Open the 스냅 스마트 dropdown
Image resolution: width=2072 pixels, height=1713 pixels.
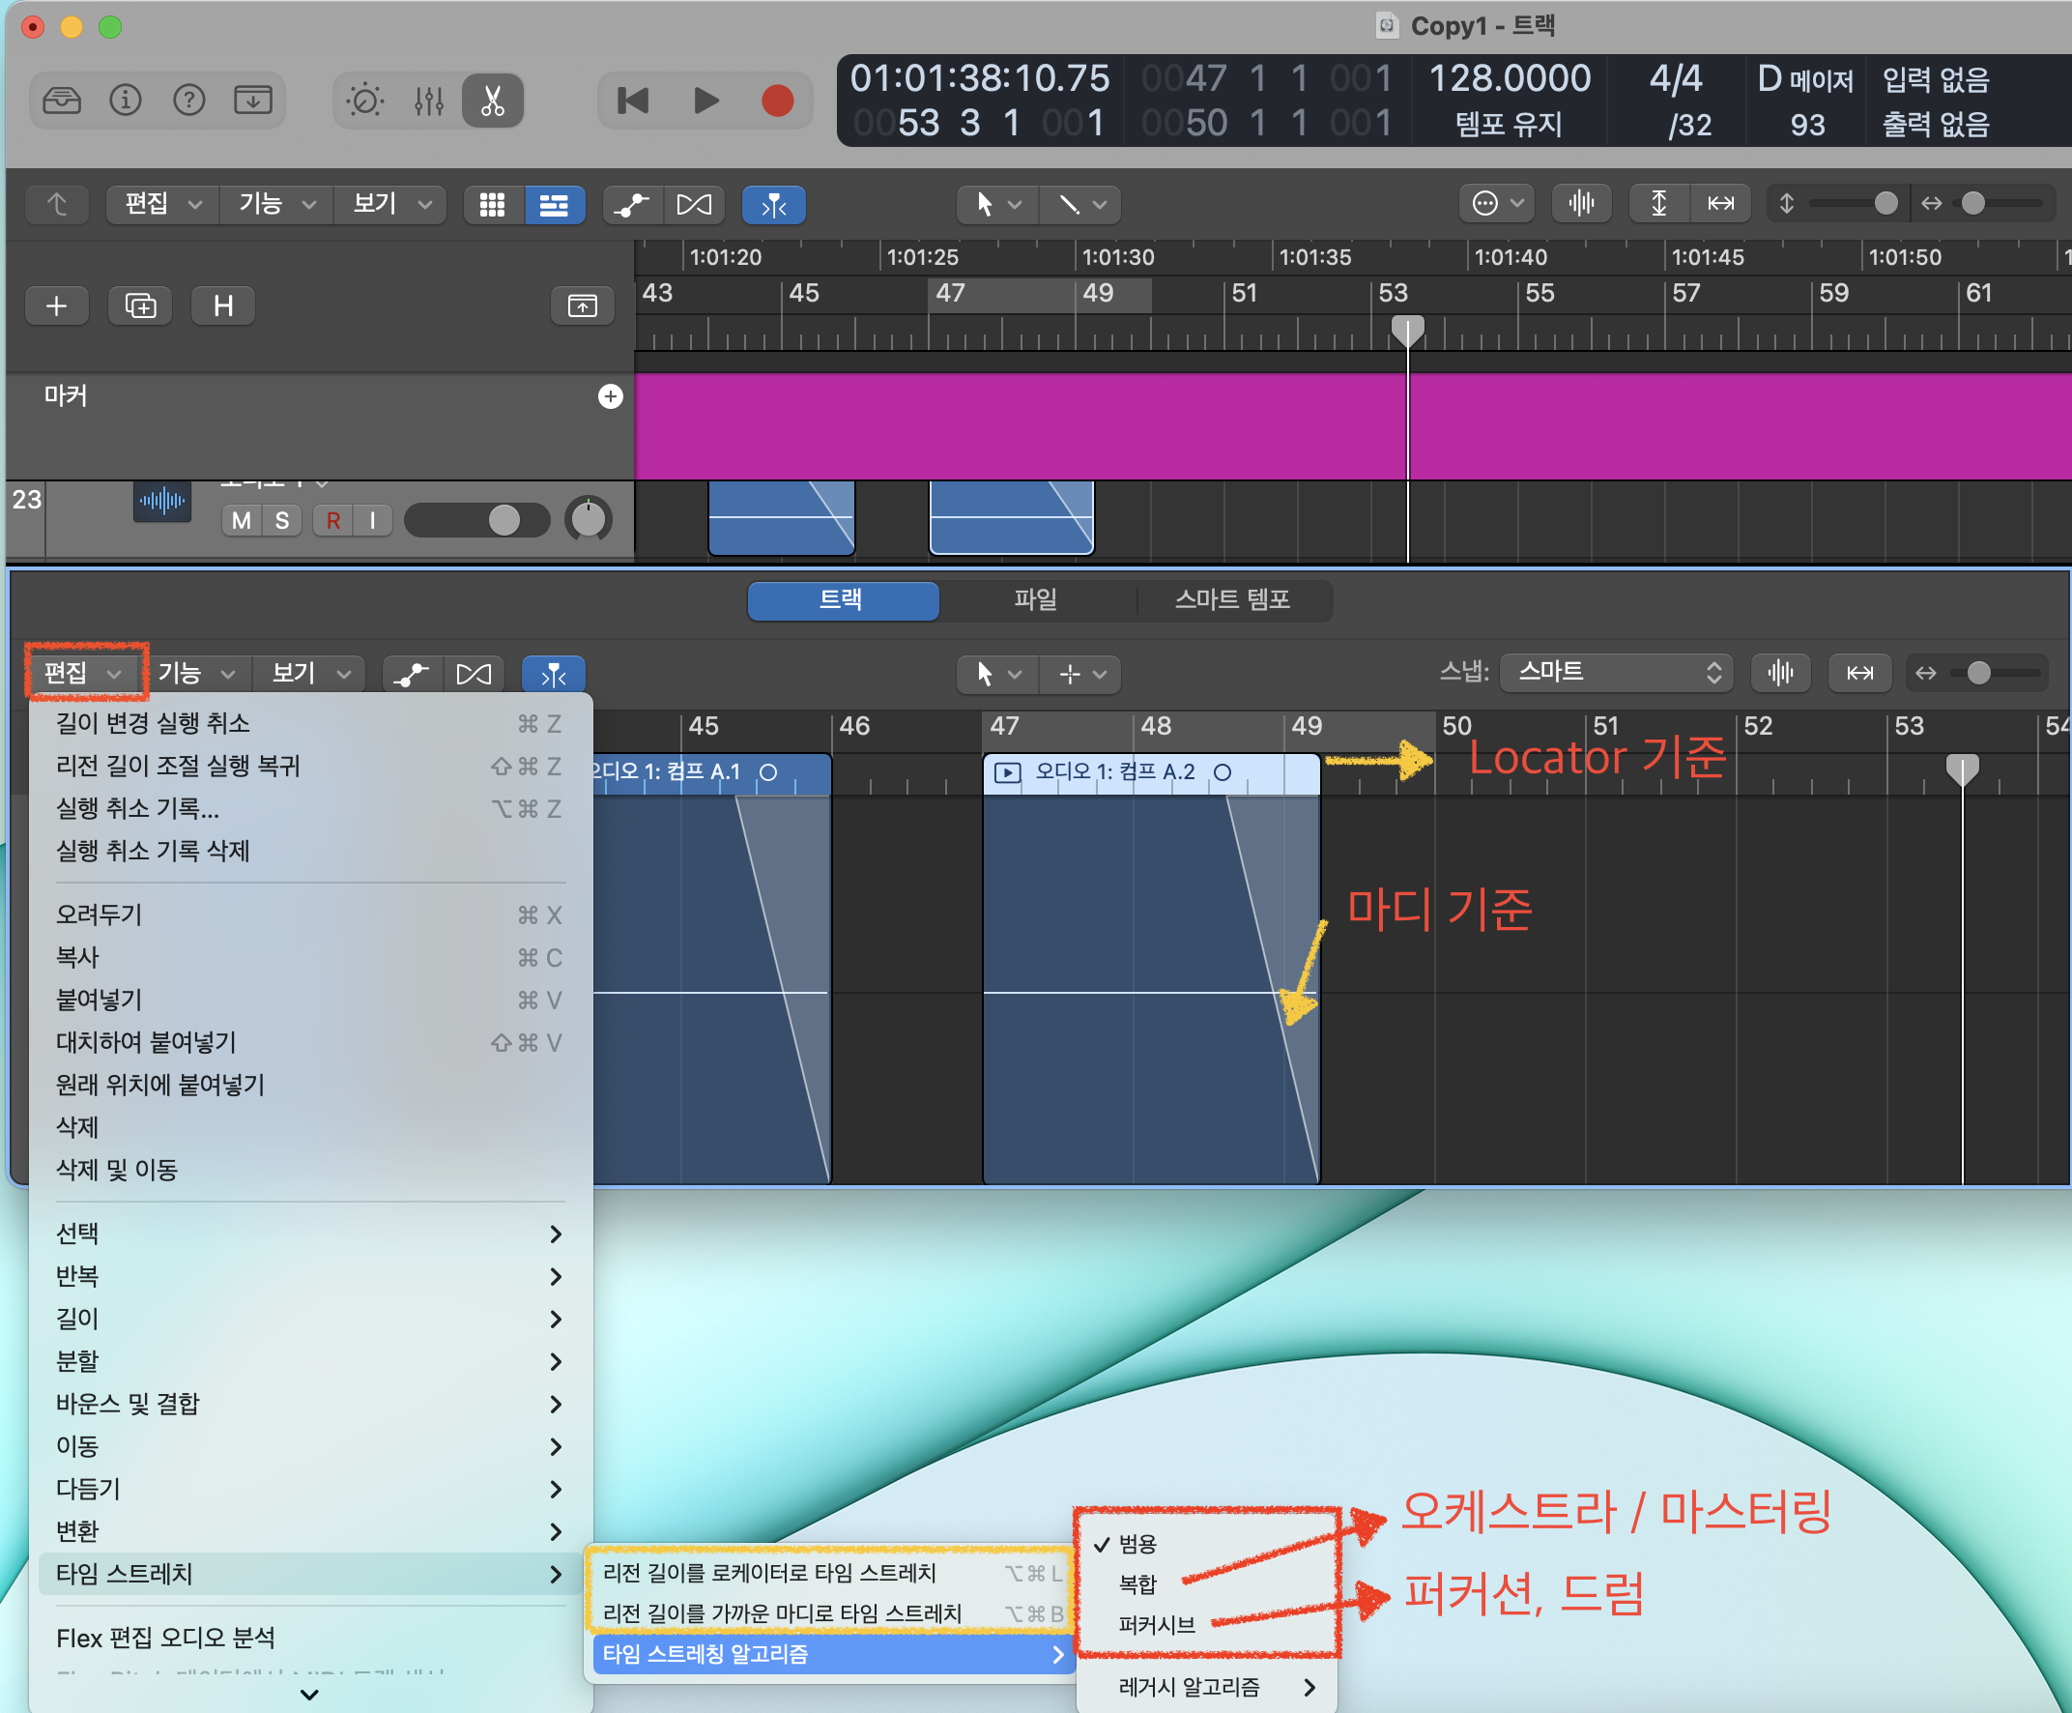[x=1620, y=673]
